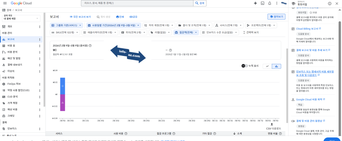342x141 pixels.
Task: Open more options for 인보이스
Action: (40, 129)
